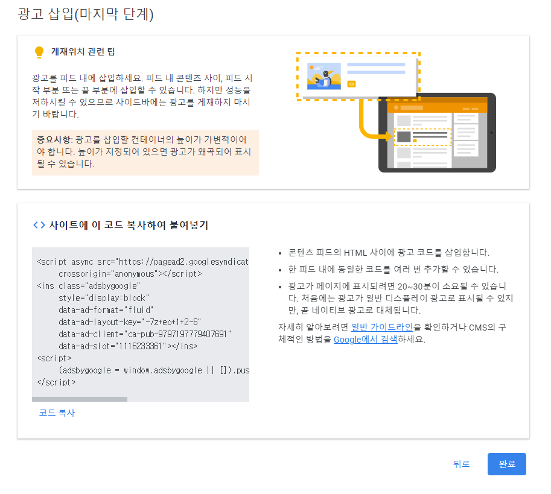Copy the ad code via 코드 복사
The height and width of the screenshot is (494, 551).
coord(57,413)
